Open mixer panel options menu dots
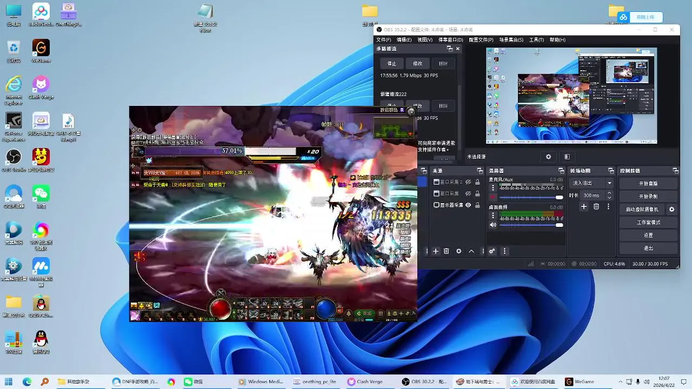This screenshot has width=692, height=389. pos(504,251)
